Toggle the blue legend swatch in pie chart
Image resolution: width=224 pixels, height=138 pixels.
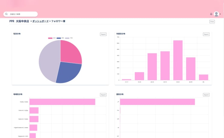coord(59,38)
